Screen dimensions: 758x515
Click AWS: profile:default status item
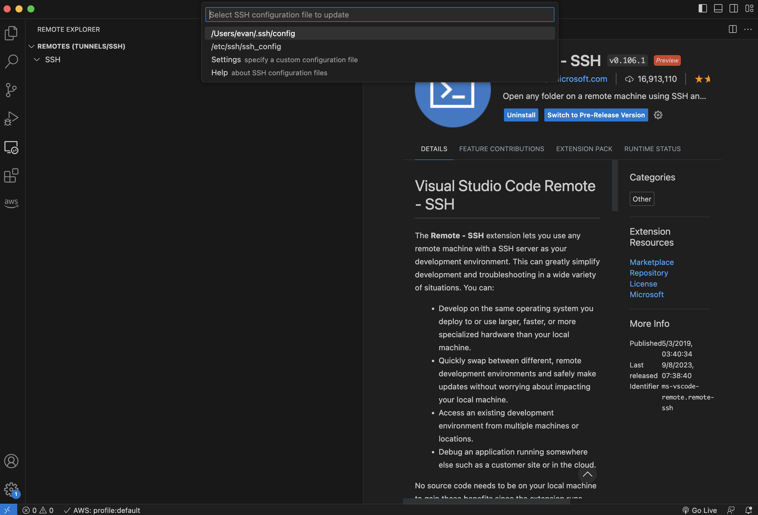click(x=102, y=510)
